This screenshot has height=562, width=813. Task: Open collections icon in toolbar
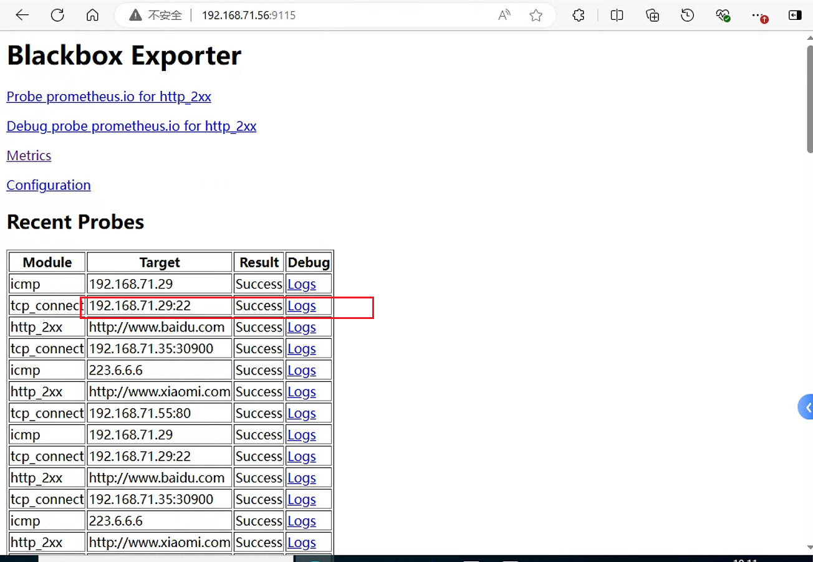[x=652, y=16]
